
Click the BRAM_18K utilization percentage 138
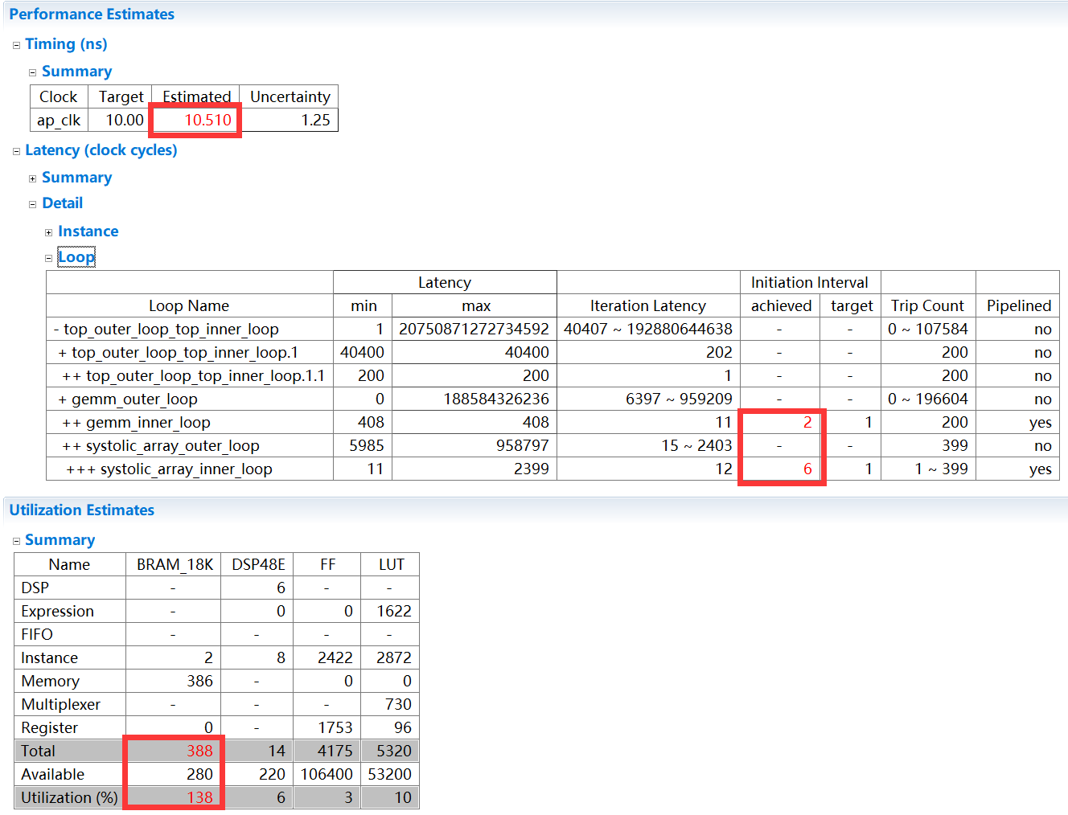(199, 797)
